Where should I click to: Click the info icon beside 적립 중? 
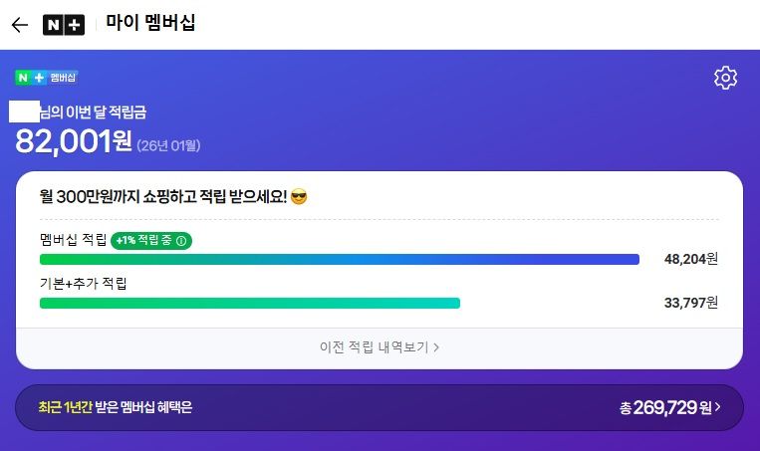click(181, 241)
